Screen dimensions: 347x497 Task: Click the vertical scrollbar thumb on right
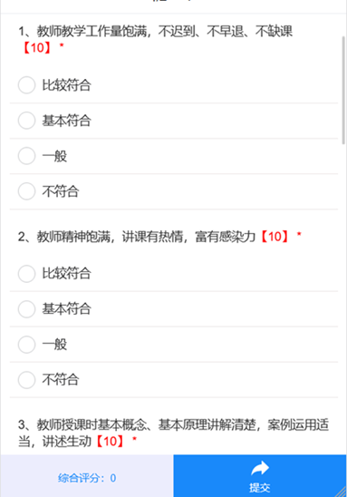click(343, 91)
